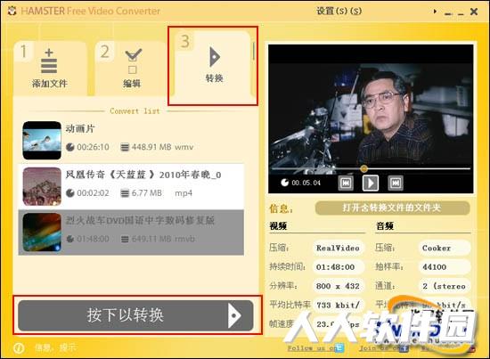Click the clock icon beside 01:48:00 in list
490x359 pixels.
point(70,239)
